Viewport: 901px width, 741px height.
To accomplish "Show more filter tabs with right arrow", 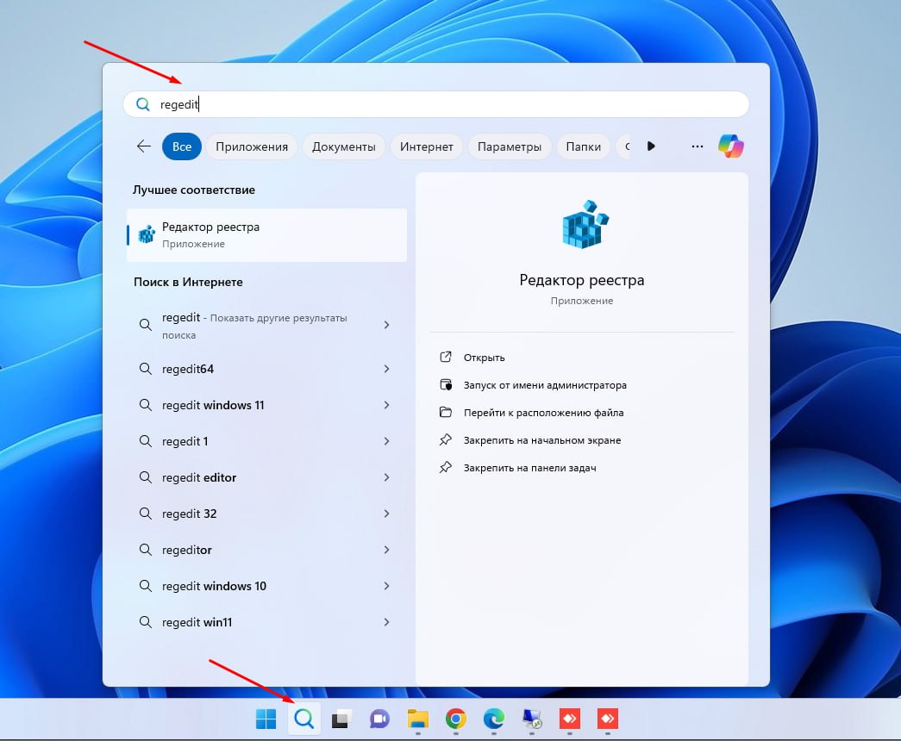I will click(x=650, y=146).
